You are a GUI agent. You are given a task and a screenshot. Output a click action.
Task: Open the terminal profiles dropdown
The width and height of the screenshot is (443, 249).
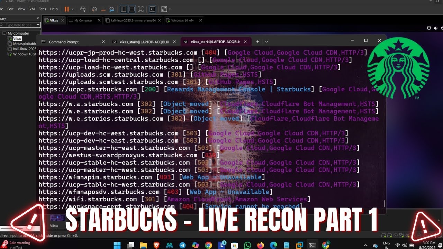[x=266, y=42]
